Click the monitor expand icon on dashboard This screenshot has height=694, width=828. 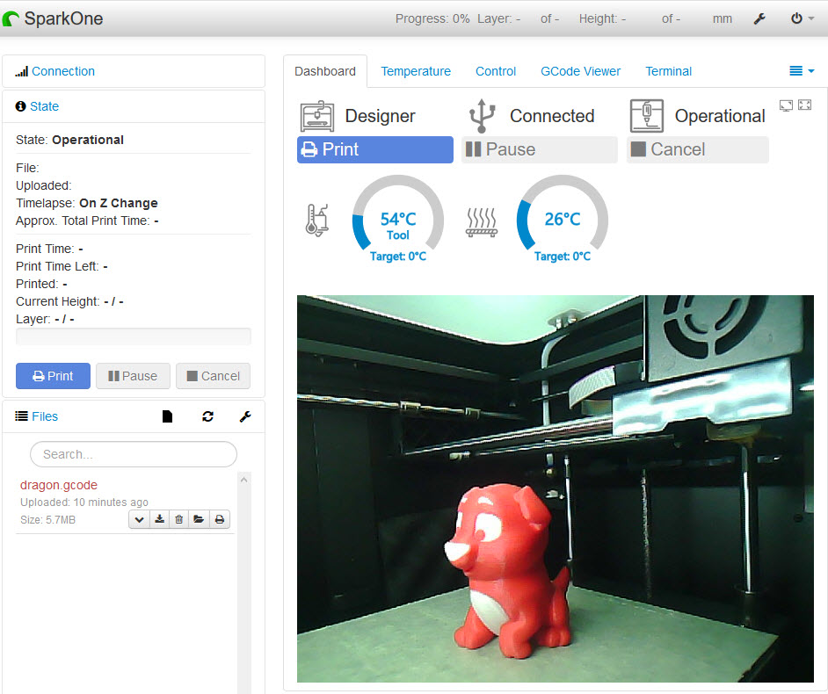[786, 105]
